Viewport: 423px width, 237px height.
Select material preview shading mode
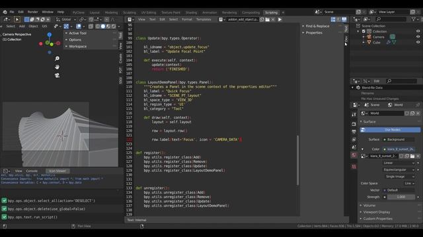[108, 26]
